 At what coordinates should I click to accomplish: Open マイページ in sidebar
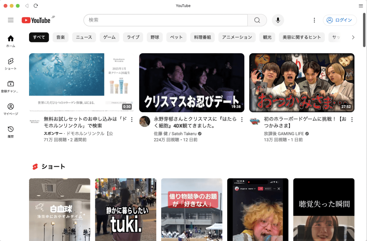[11, 109]
